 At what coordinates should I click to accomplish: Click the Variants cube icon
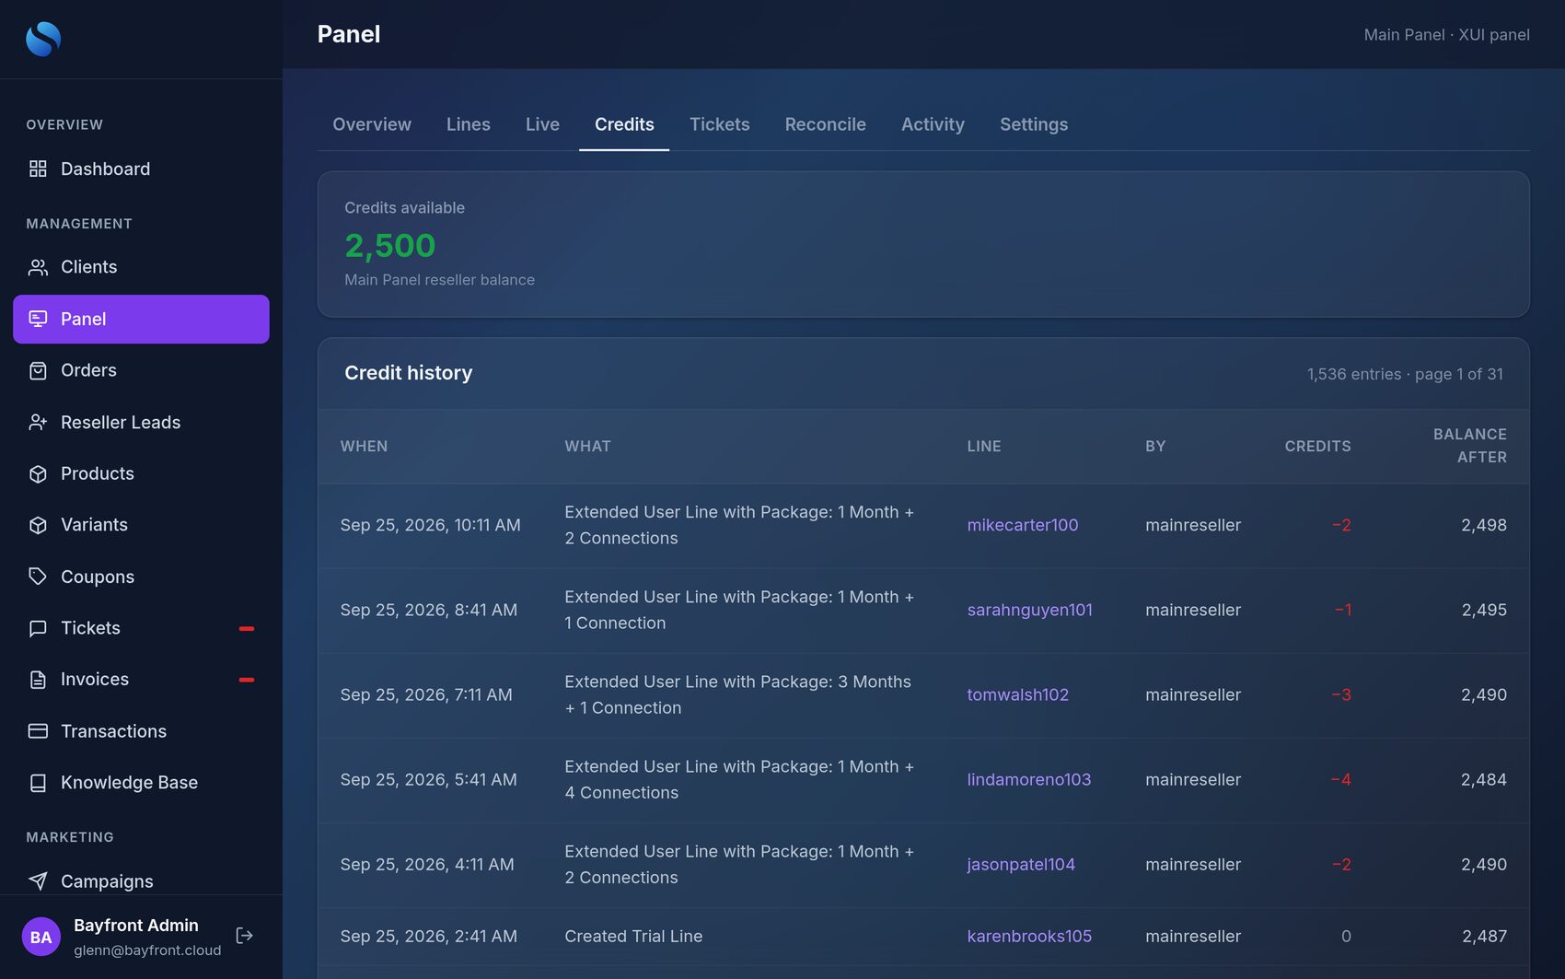click(38, 525)
